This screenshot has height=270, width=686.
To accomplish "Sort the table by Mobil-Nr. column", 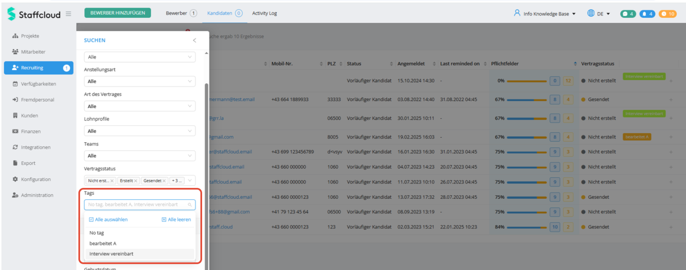I will (321, 64).
